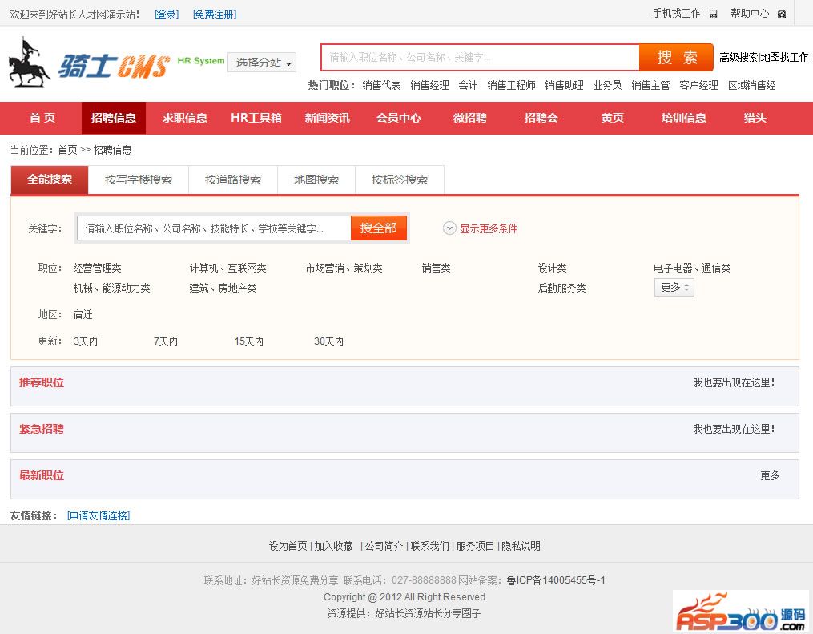Click 更多 in 最新职位 section
Image resolution: width=813 pixels, height=634 pixels.
point(770,476)
